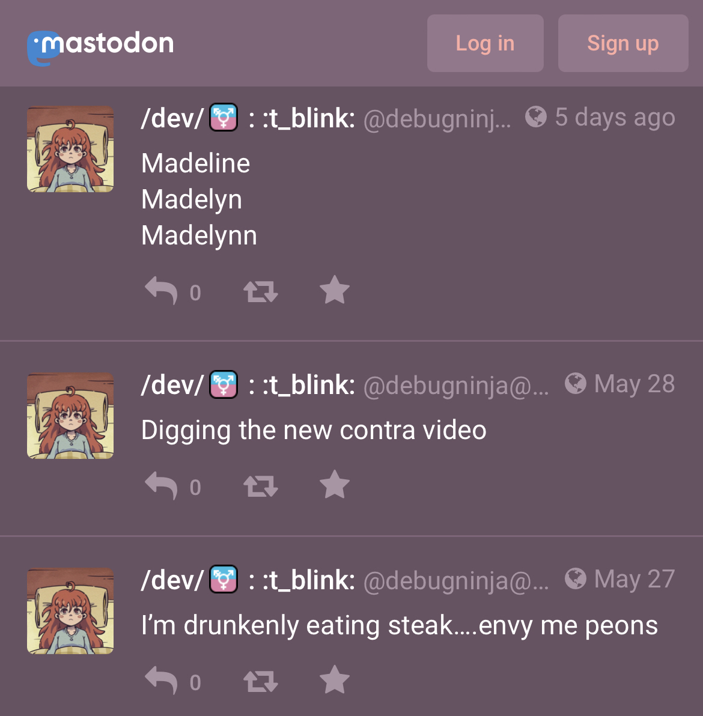
Task: Click the globe visibility icon beside May 27
Action: tap(575, 578)
